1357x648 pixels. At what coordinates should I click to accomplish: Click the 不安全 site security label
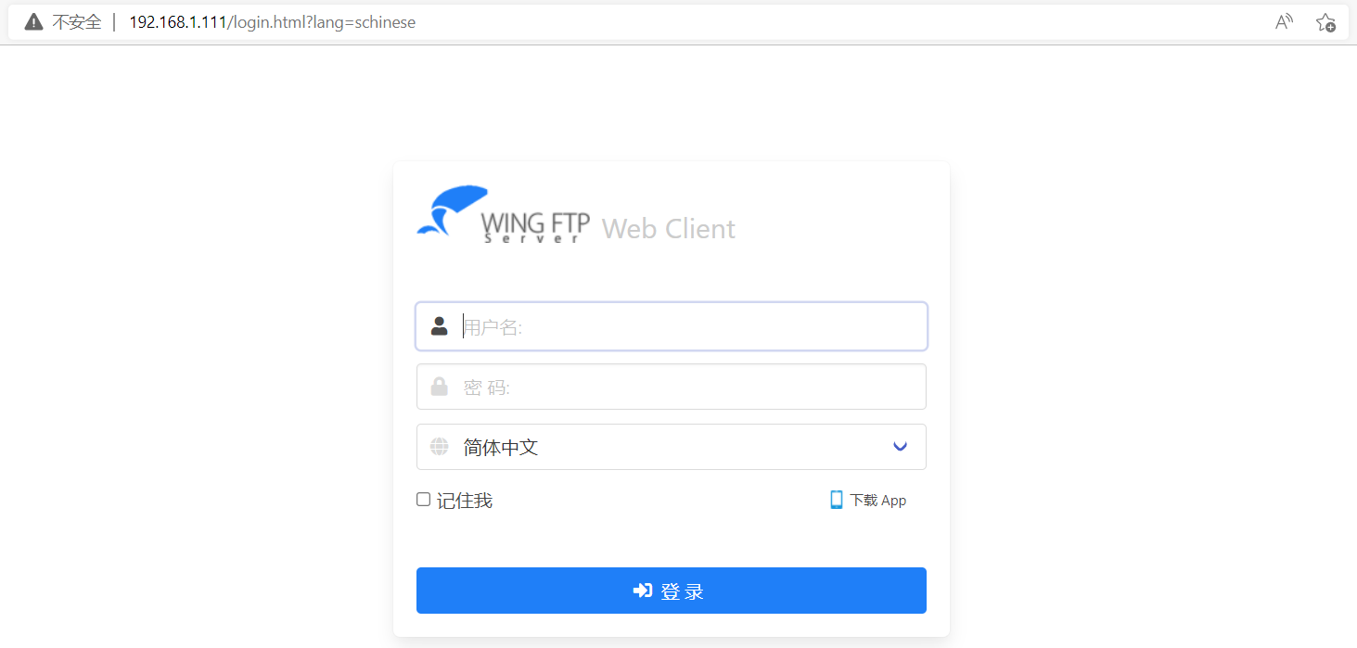click(x=76, y=22)
